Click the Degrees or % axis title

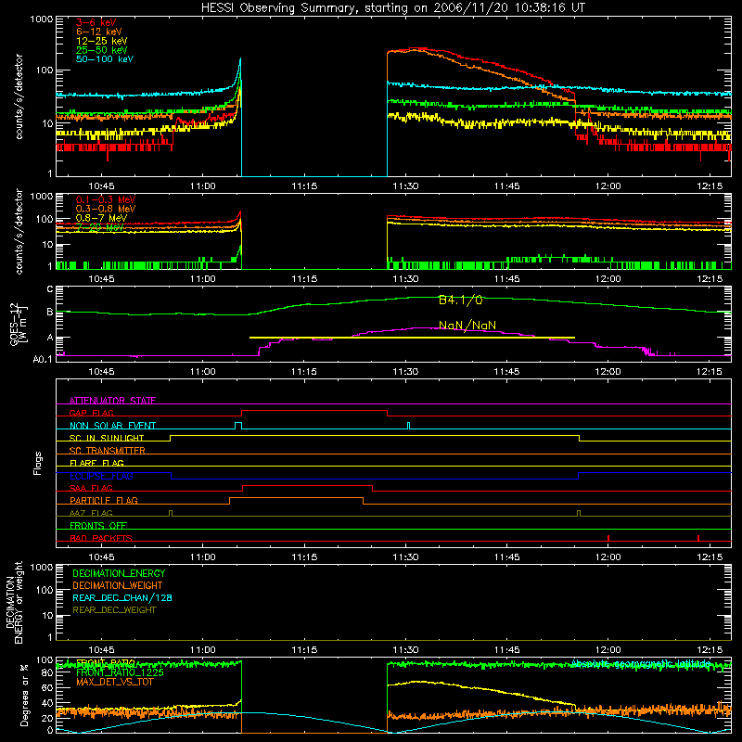(24, 695)
